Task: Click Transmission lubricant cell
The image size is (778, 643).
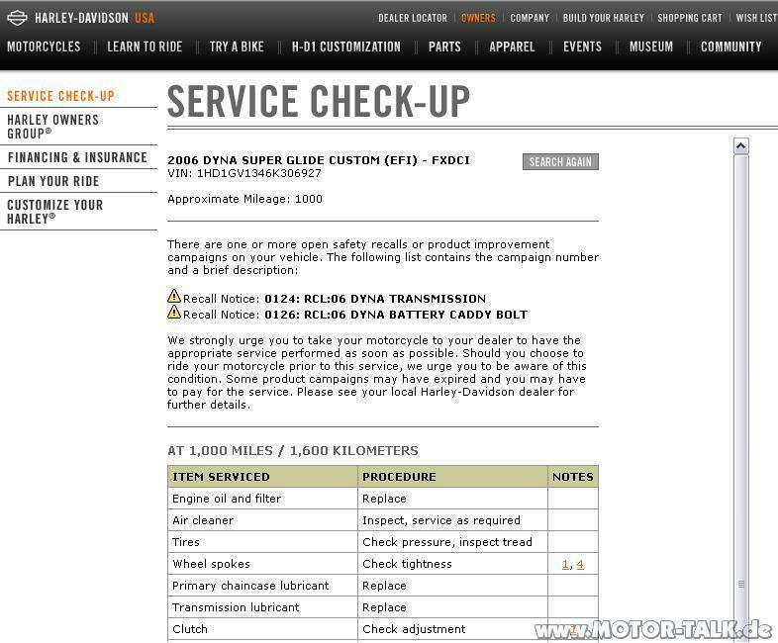Action: [262, 607]
